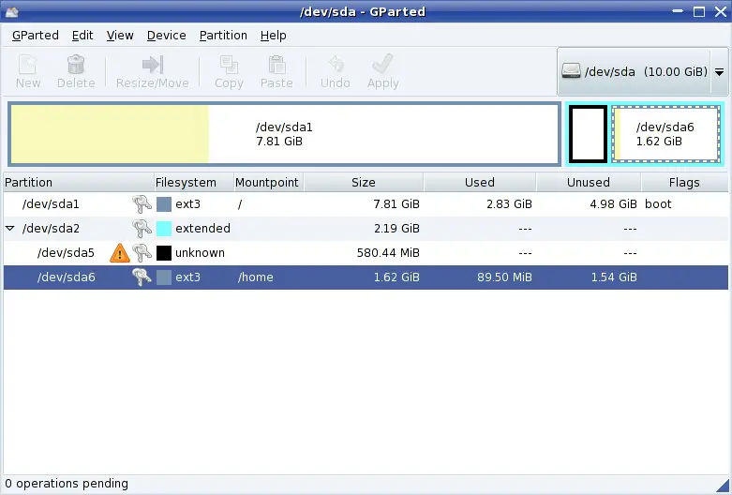Open the device selector dropdown arrow

[x=720, y=72]
